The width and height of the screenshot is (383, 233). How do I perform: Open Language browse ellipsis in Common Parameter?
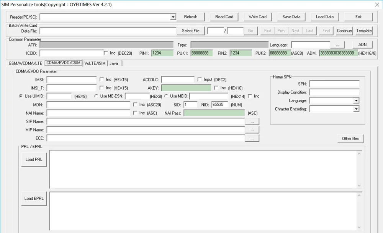(337, 45)
